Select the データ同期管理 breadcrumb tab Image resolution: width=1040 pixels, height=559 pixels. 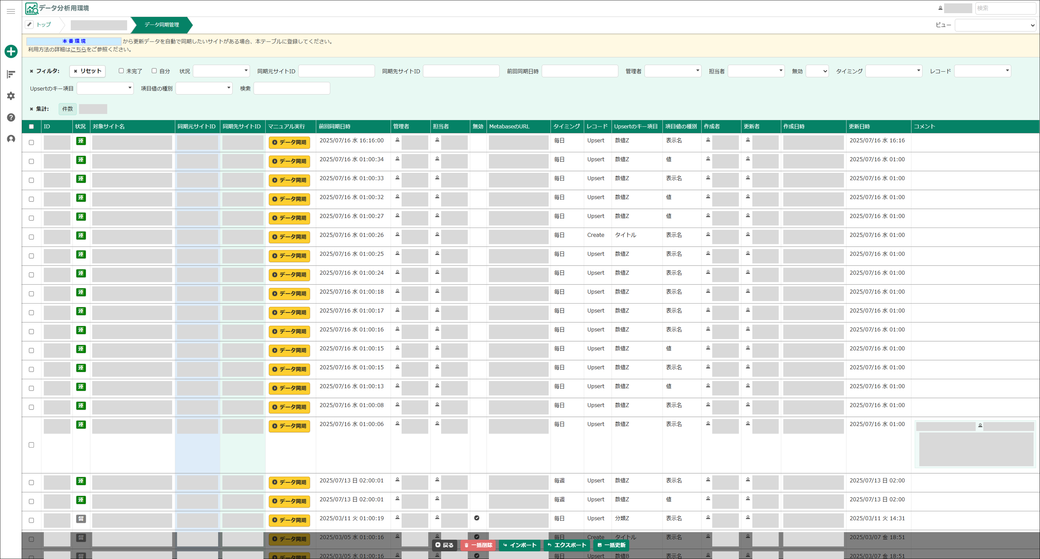pos(161,25)
